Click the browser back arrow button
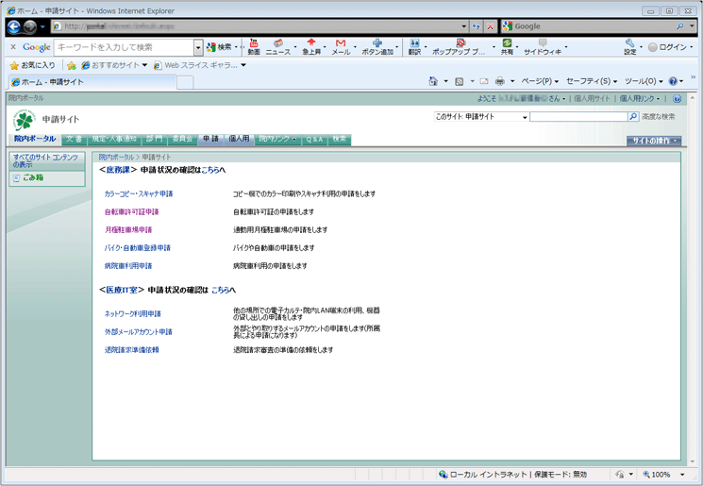Screen dimensions: 703x486 [x=15, y=26]
